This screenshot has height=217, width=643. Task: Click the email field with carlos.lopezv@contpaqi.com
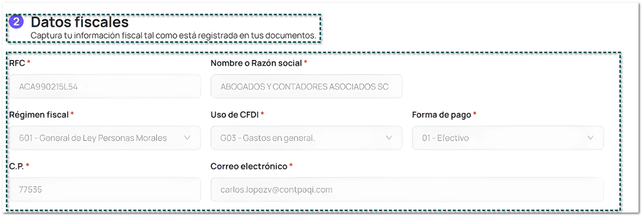(407, 189)
